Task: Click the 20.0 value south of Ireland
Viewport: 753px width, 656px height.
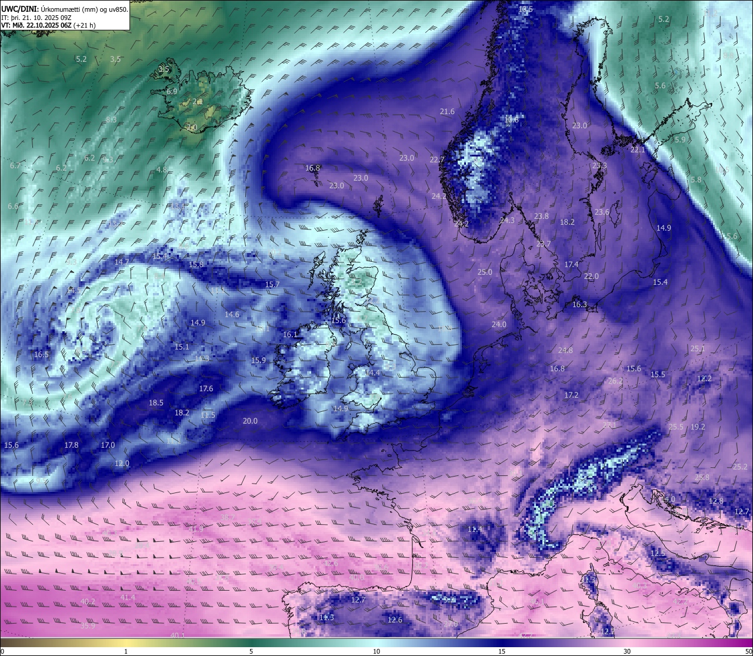Action: click(250, 421)
